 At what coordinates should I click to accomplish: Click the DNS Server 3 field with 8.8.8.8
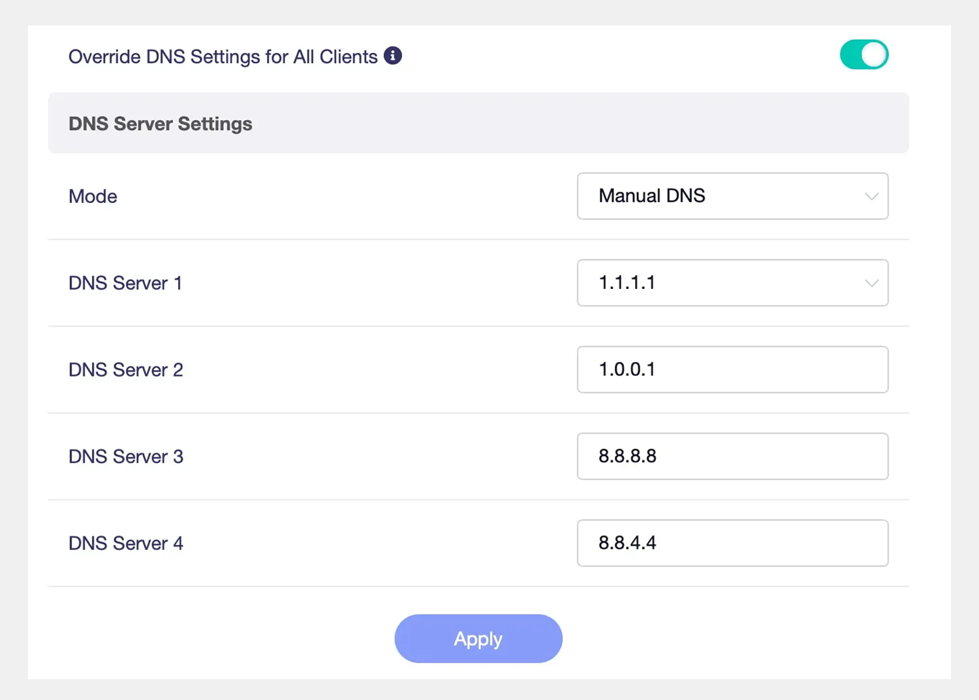(x=732, y=456)
